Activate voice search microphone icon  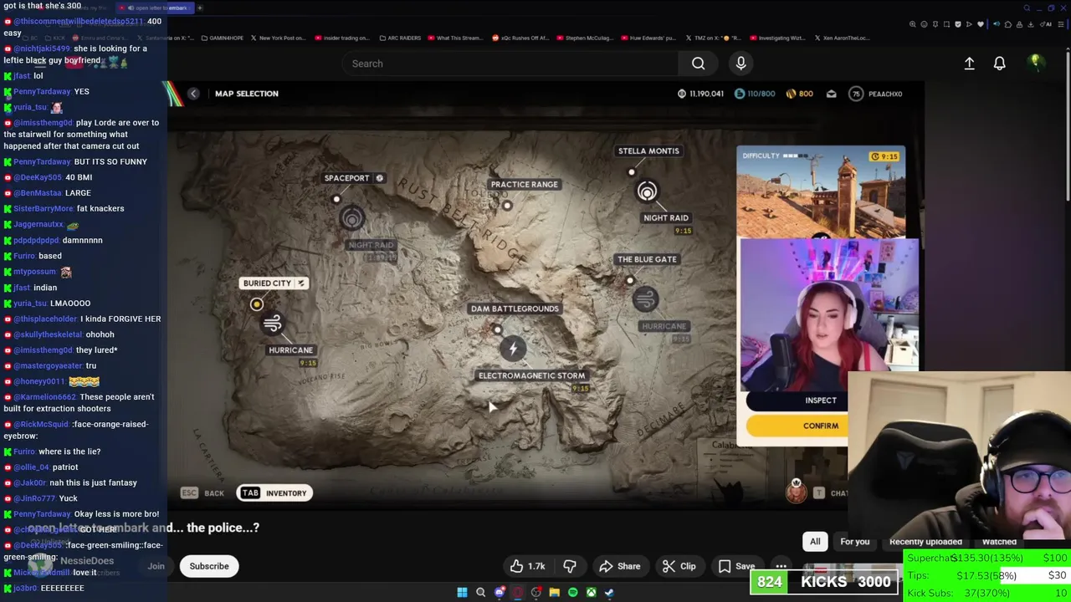pyautogui.click(x=740, y=64)
